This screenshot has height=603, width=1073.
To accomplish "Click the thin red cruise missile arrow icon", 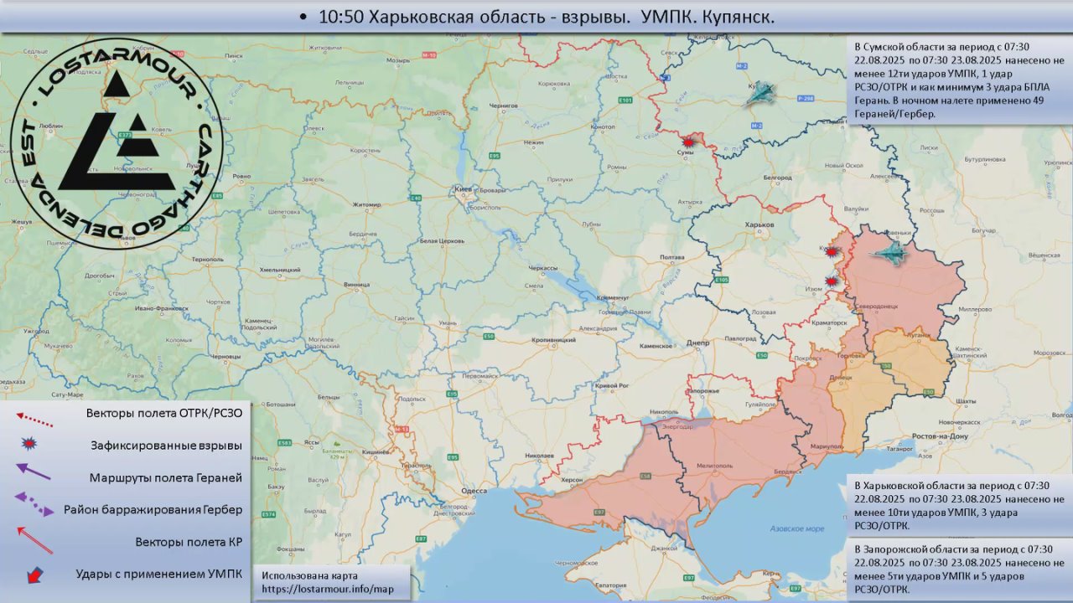I will (x=34, y=541).
